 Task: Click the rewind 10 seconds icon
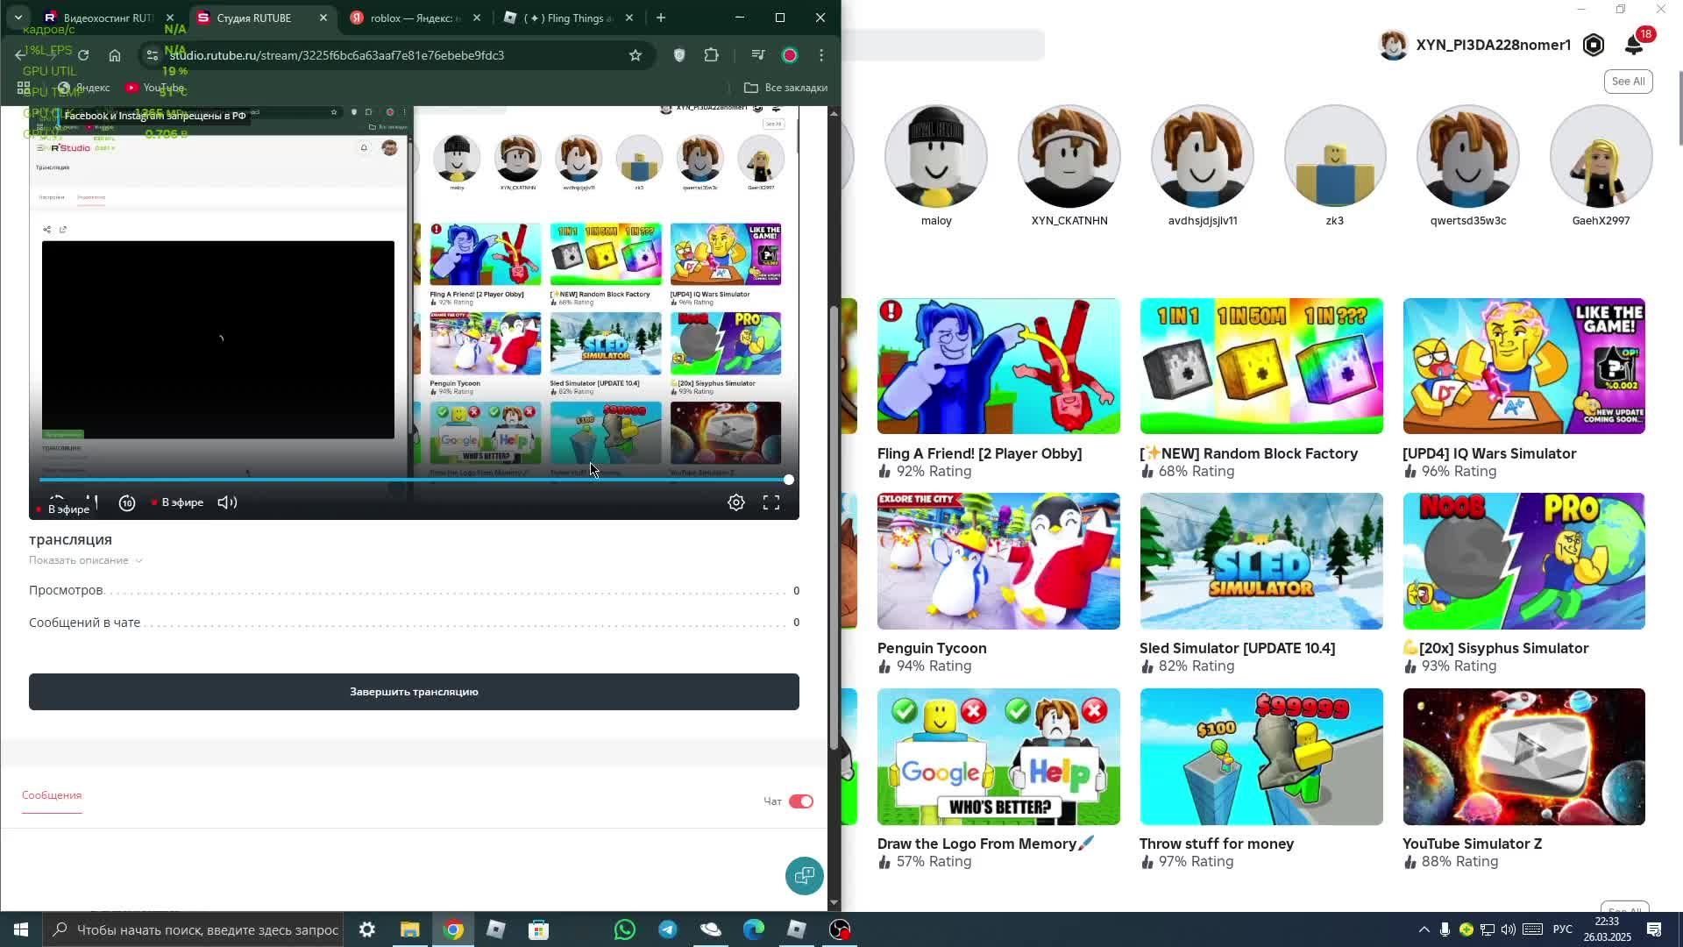tap(127, 502)
